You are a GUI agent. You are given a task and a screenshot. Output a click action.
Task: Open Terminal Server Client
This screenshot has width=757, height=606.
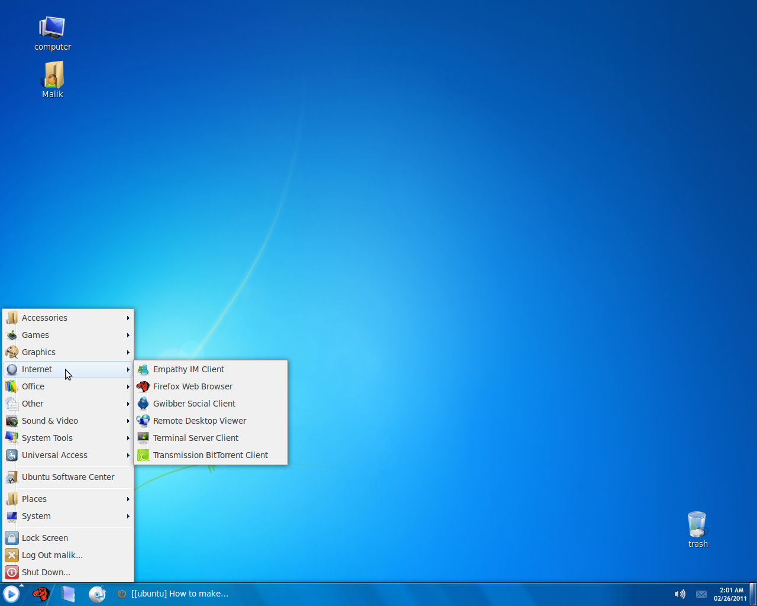[196, 437]
